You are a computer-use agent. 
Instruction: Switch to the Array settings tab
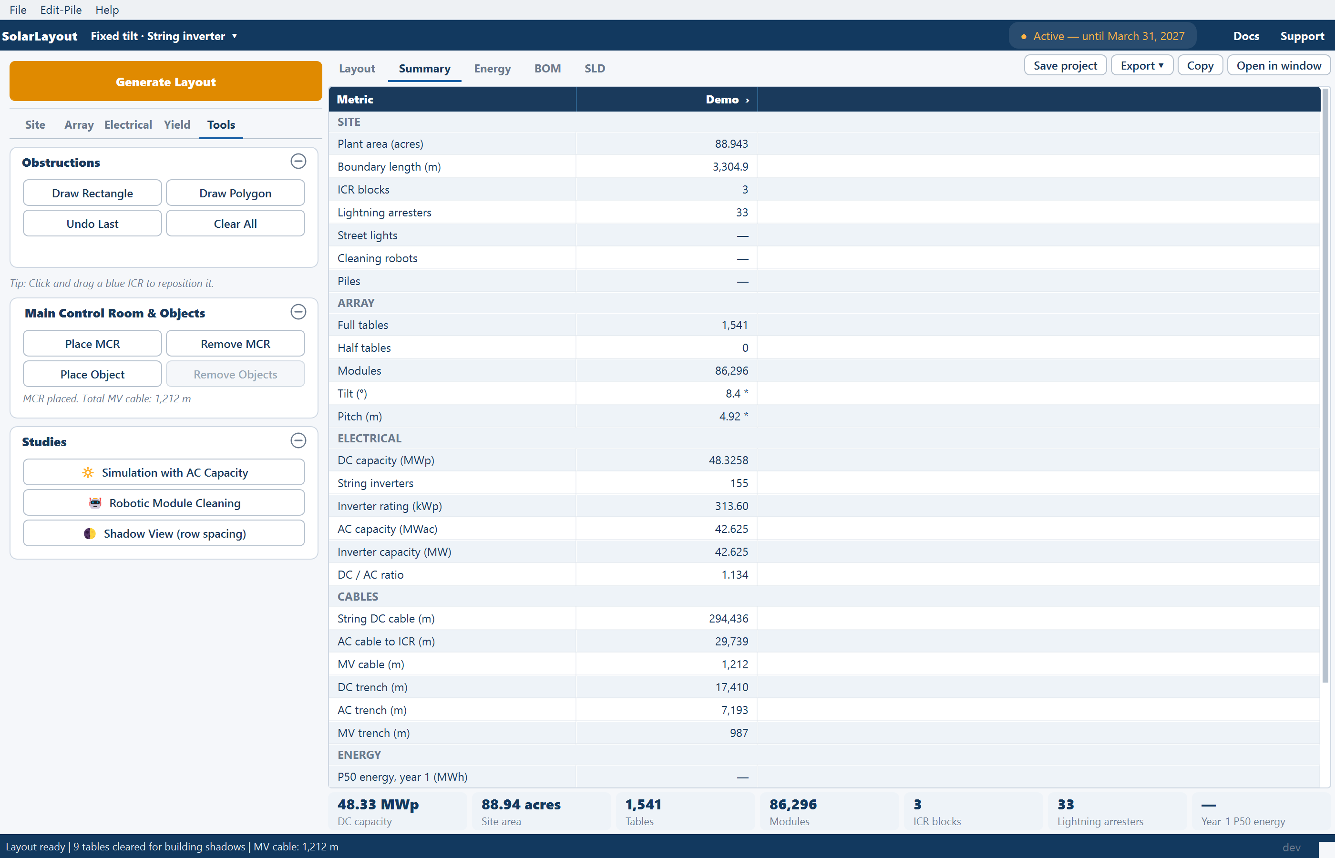(79, 125)
